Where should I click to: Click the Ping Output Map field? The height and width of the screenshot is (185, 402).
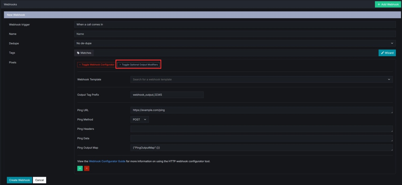(x=262, y=148)
